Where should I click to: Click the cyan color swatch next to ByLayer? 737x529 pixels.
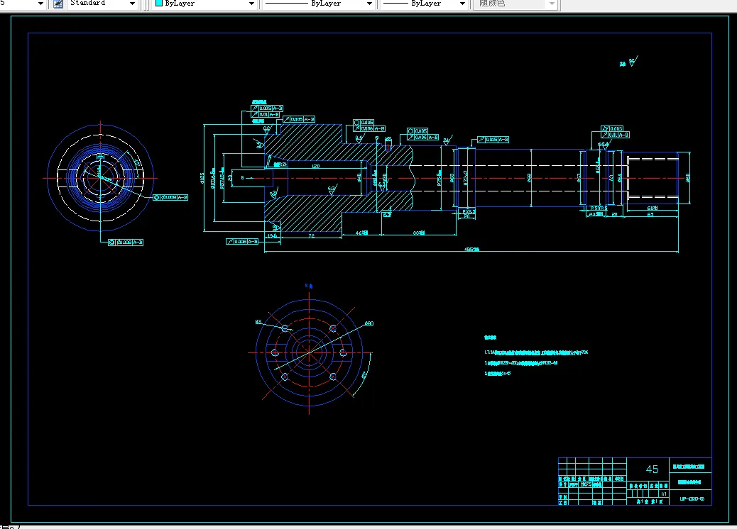[159, 3]
